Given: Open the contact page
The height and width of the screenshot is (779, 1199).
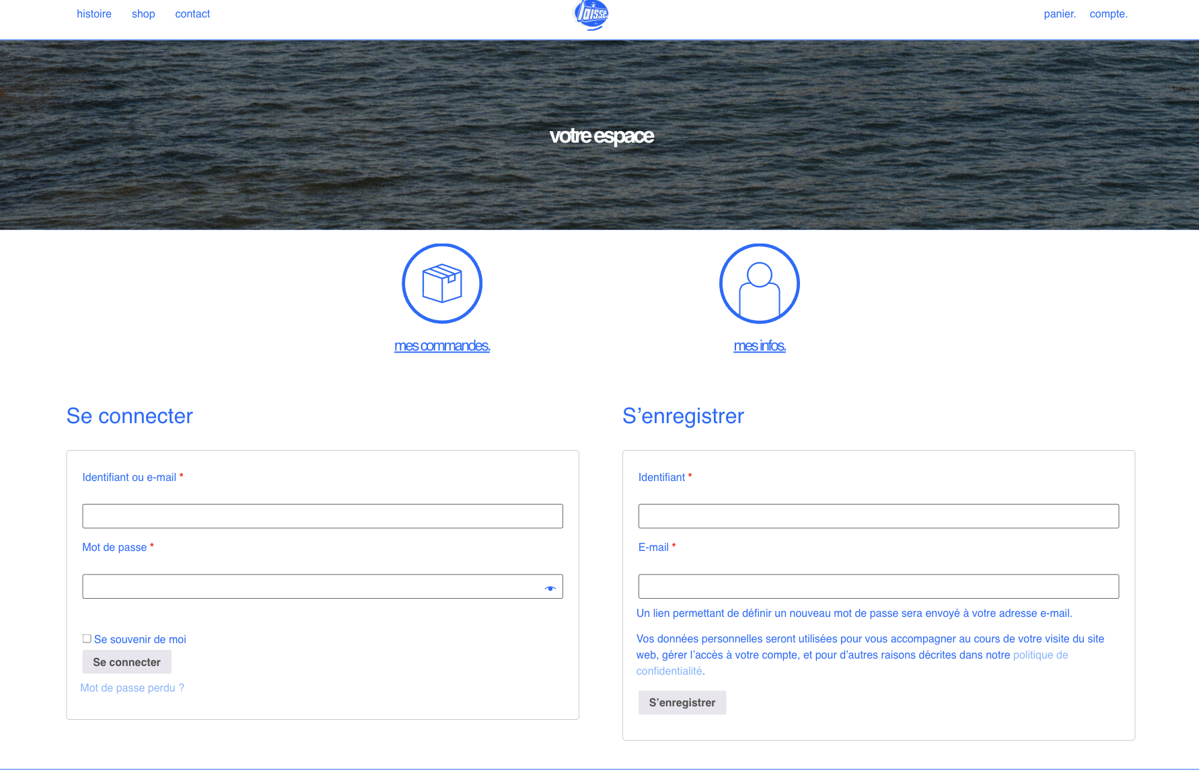Looking at the screenshot, I should [192, 14].
